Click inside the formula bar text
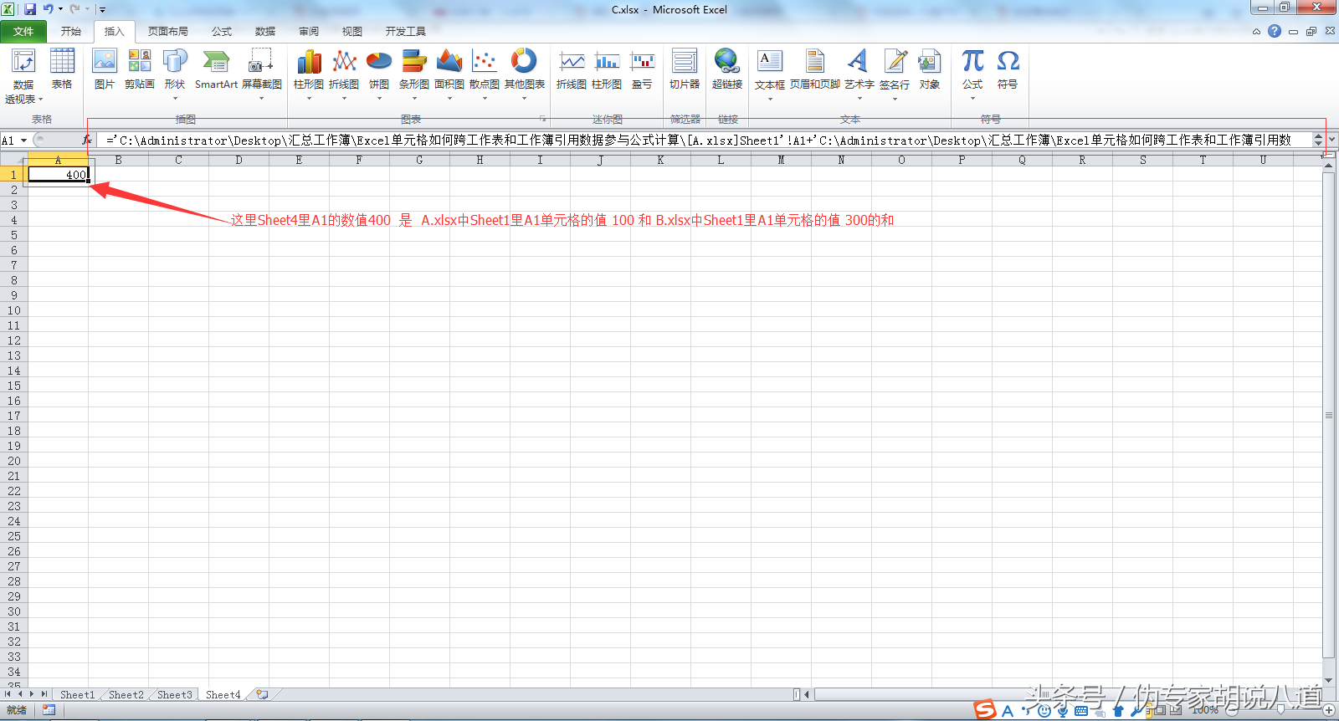The width and height of the screenshot is (1339, 721). 703,140
